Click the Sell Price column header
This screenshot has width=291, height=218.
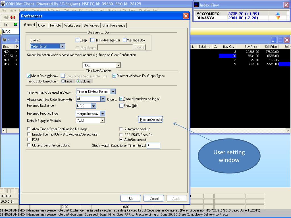pyautogui.click(x=271, y=47)
